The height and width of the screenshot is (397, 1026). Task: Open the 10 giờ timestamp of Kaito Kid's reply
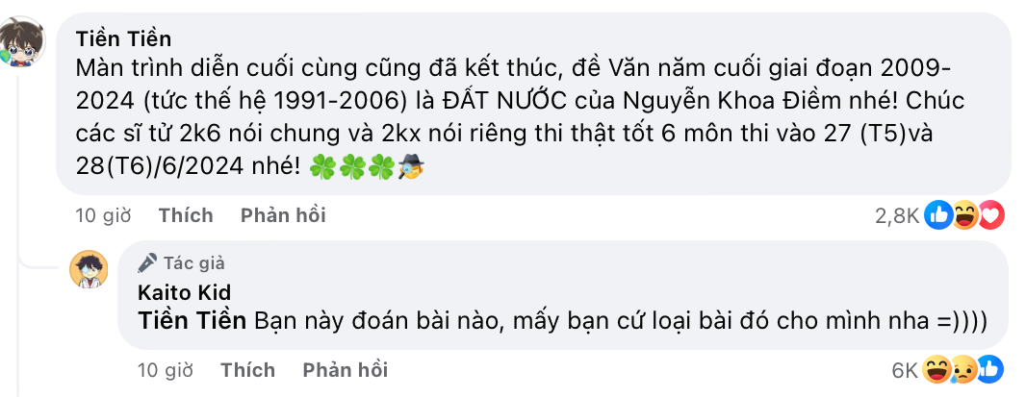(x=166, y=370)
